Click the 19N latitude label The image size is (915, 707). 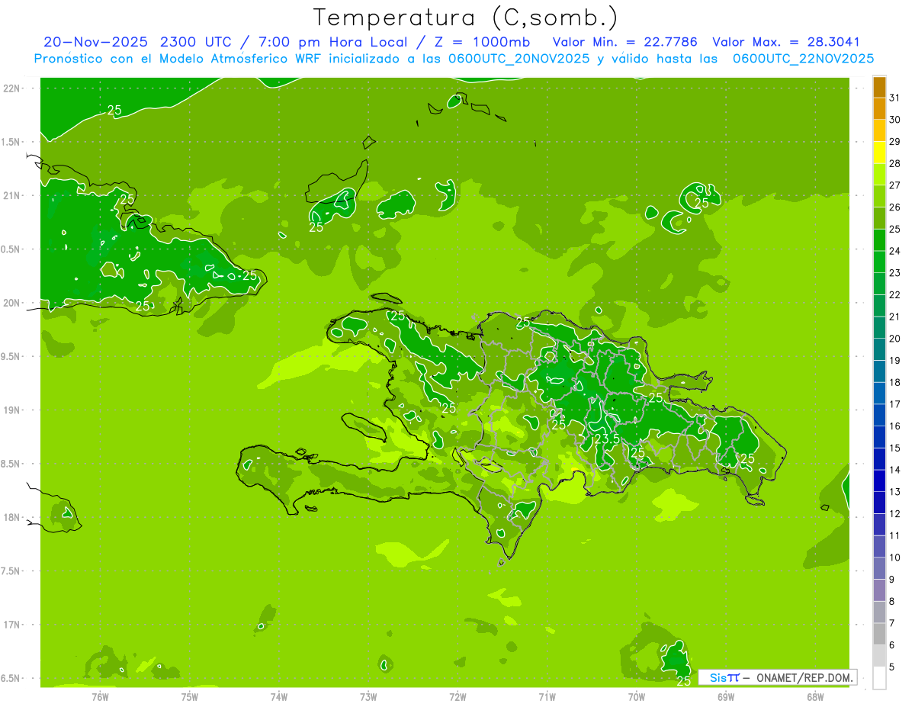tap(13, 410)
